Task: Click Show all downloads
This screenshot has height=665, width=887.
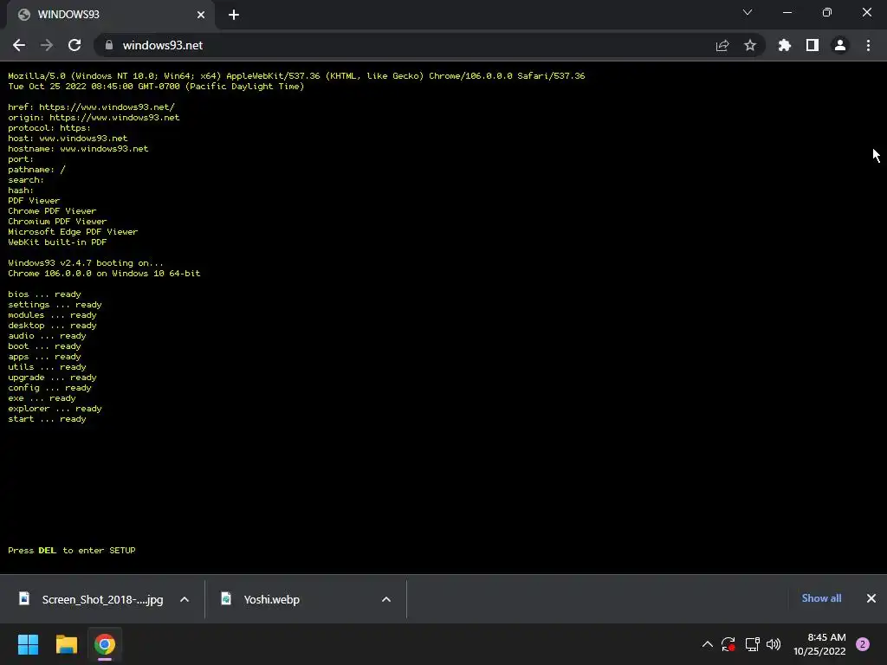Action: 821,598
